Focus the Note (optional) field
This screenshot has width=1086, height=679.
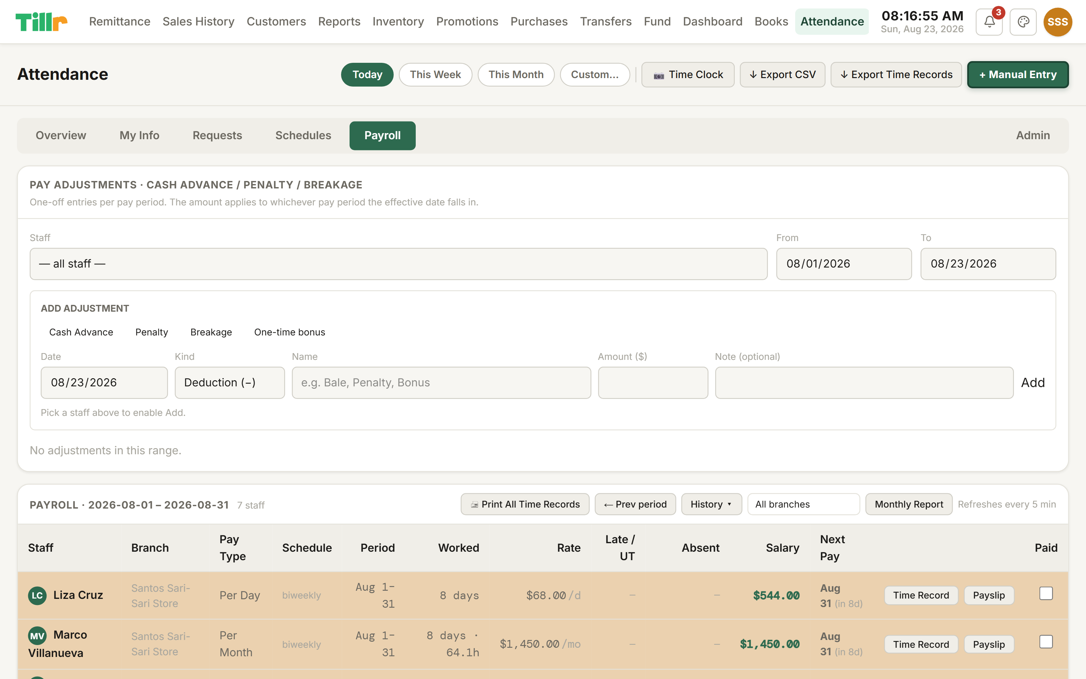tap(864, 383)
